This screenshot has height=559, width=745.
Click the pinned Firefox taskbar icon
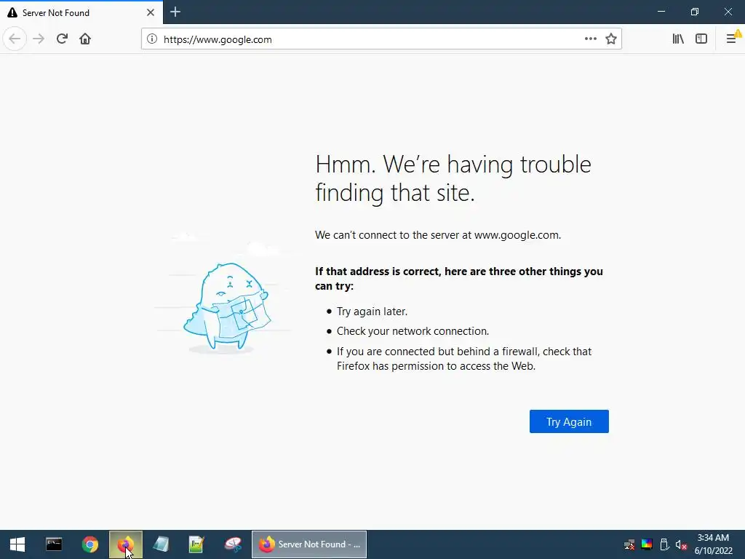coord(125,544)
